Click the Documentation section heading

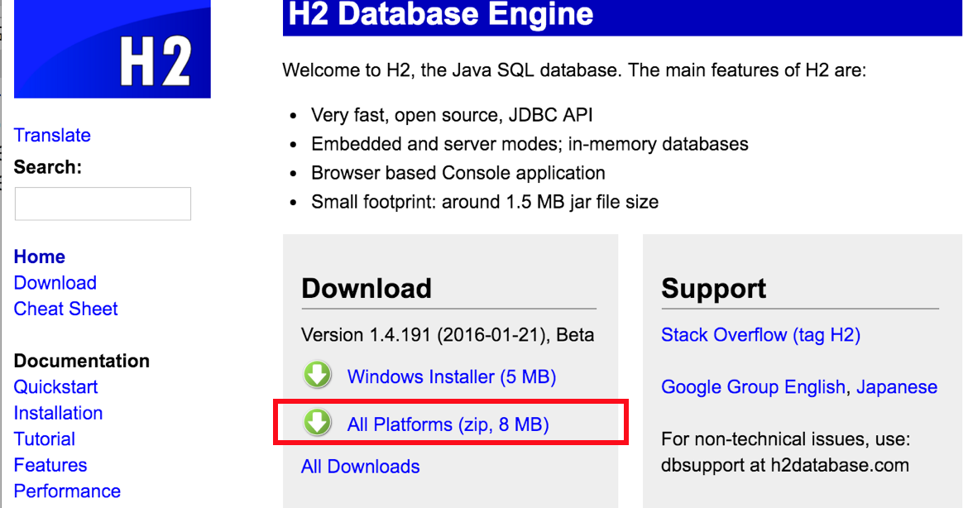pos(81,361)
